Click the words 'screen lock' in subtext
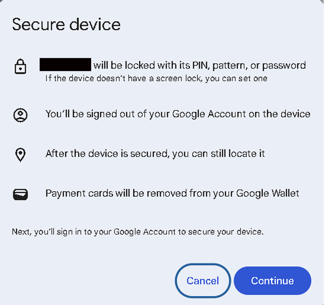The height and width of the screenshot is (305, 324). pos(183,78)
